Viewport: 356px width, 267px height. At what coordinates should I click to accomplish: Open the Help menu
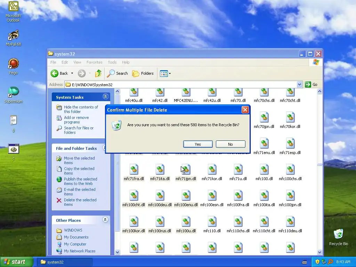pos(126,62)
